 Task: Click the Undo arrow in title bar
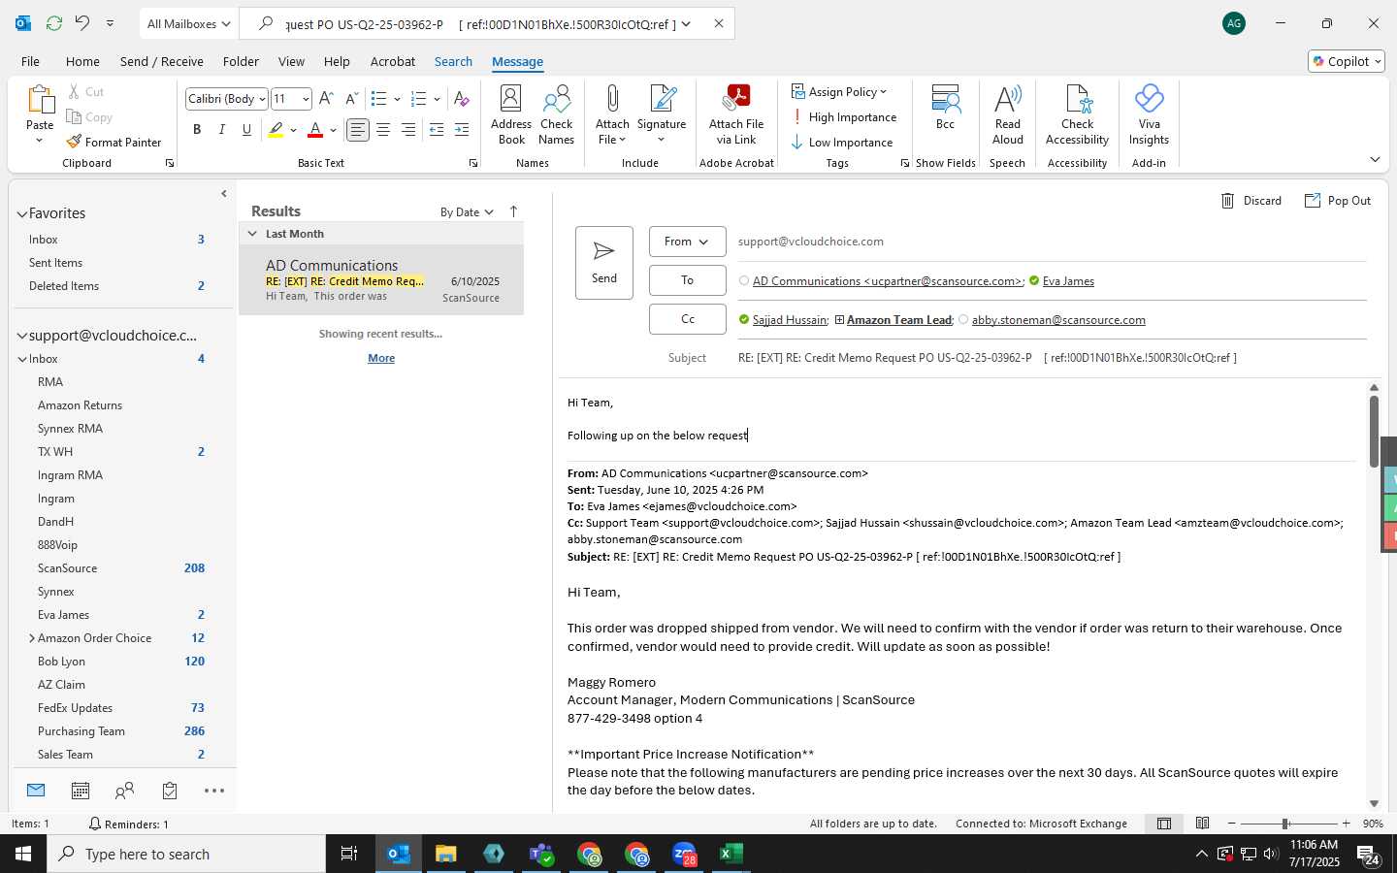click(82, 23)
